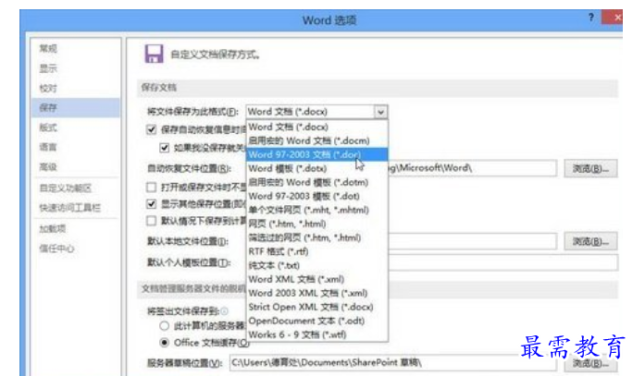Click the help question mark icon
This screenshot has height=376, width=633.
coord(591,18)
